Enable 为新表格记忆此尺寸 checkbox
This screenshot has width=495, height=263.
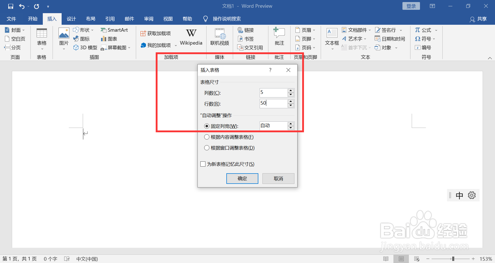[203, 164]
